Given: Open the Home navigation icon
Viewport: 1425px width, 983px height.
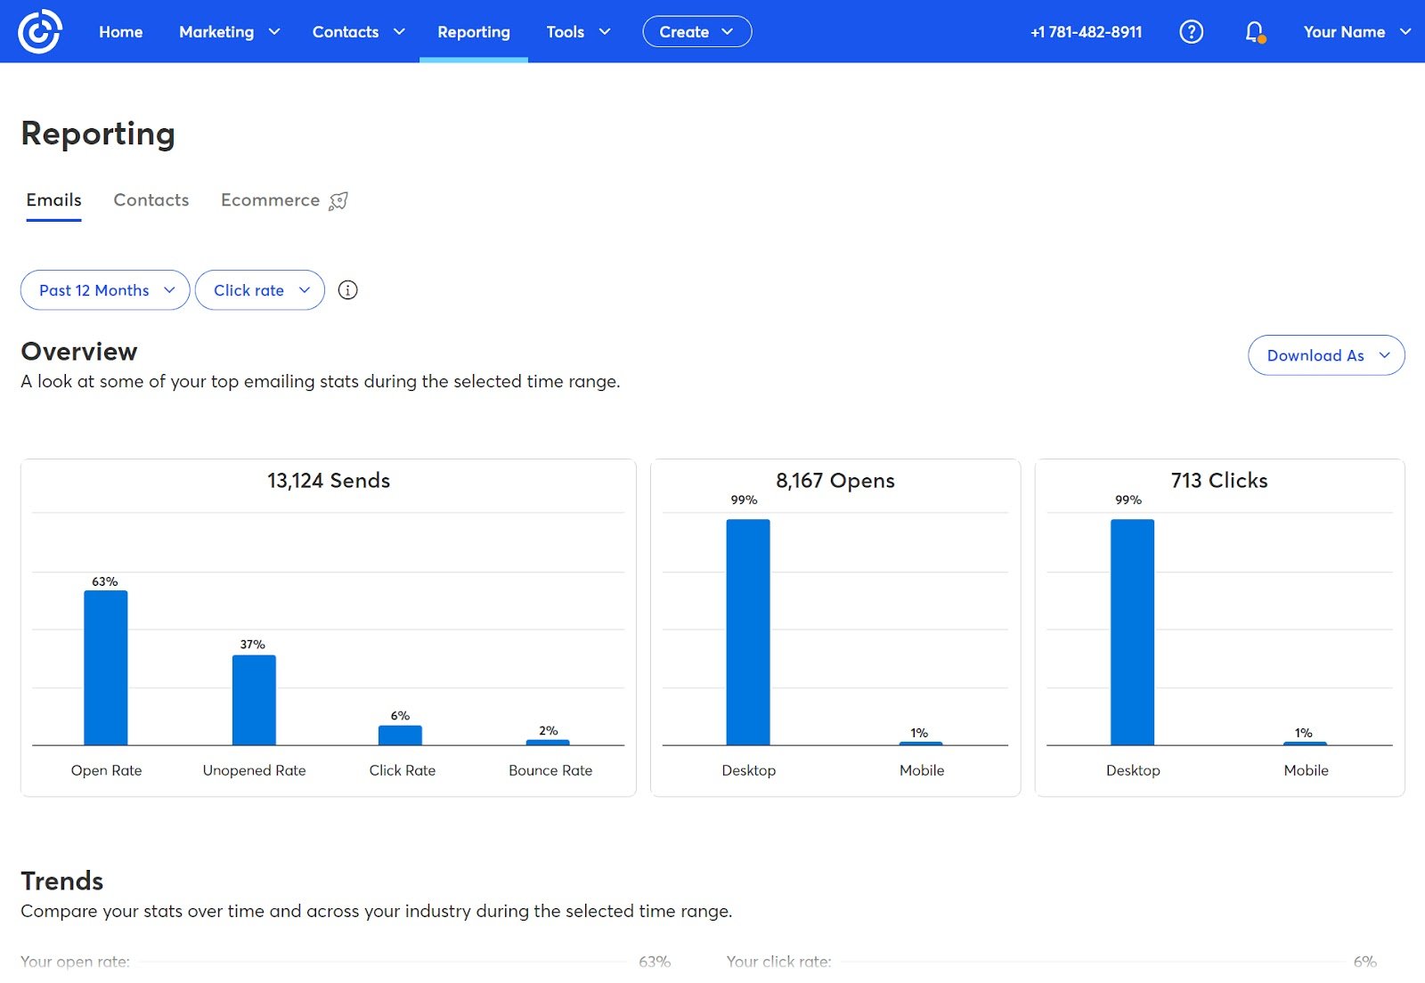Looking at the screenshot, I should [x=120, y=31].
